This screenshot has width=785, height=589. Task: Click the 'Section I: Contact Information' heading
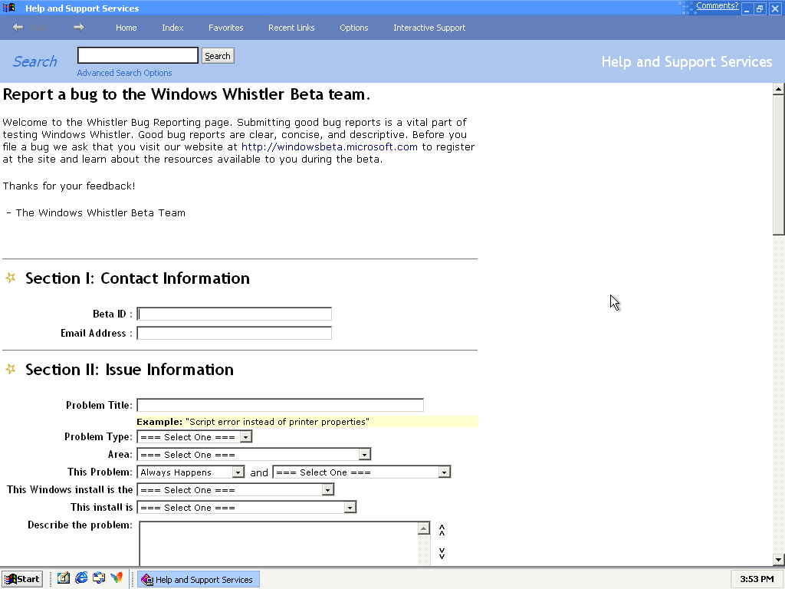point(138,278)
